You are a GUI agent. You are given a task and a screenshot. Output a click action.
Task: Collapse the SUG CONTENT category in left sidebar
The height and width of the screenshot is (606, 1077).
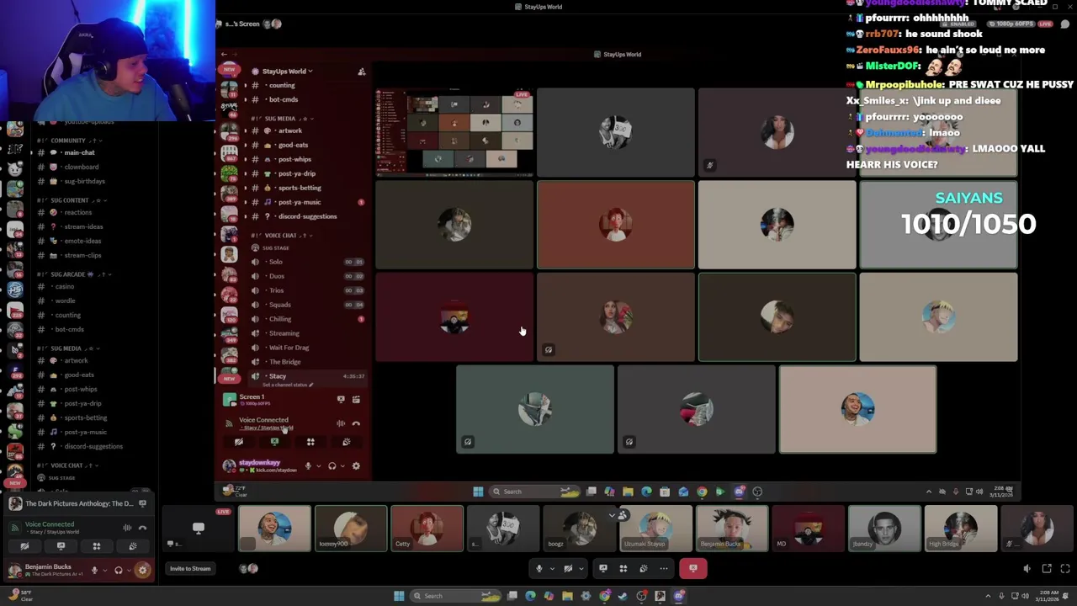[x=70, y=200]
